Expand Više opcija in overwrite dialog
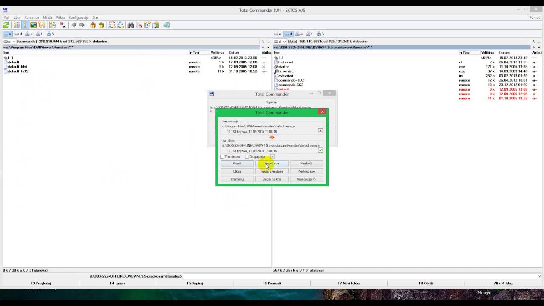Screen dimensions: 544x306 (306, 179)
